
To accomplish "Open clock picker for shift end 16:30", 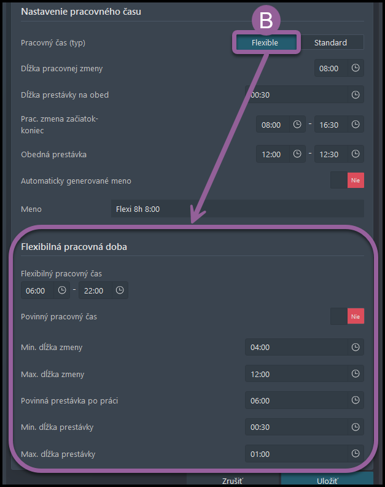I will tap(356, 124).
